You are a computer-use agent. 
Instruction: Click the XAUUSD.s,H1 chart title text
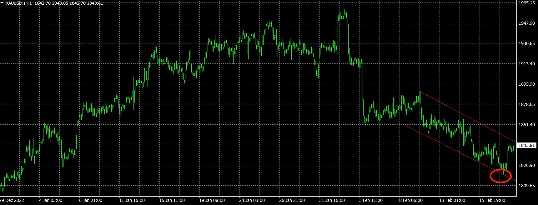pos(19,3)
